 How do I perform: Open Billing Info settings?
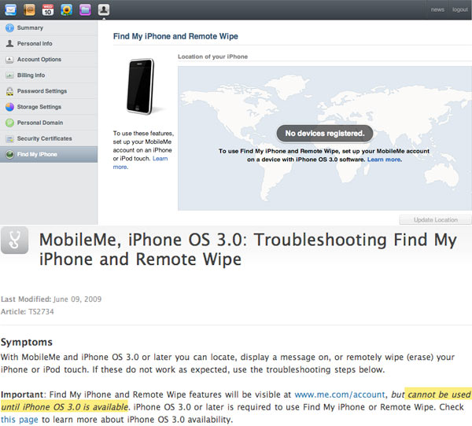[x=31, y=75]
